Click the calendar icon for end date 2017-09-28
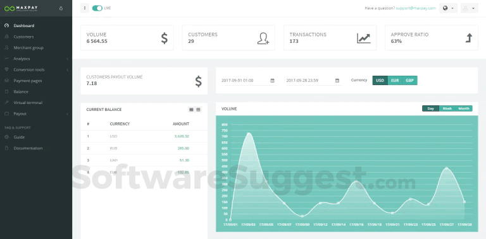Viewport: 486px width, 239px height. (337, 80)
